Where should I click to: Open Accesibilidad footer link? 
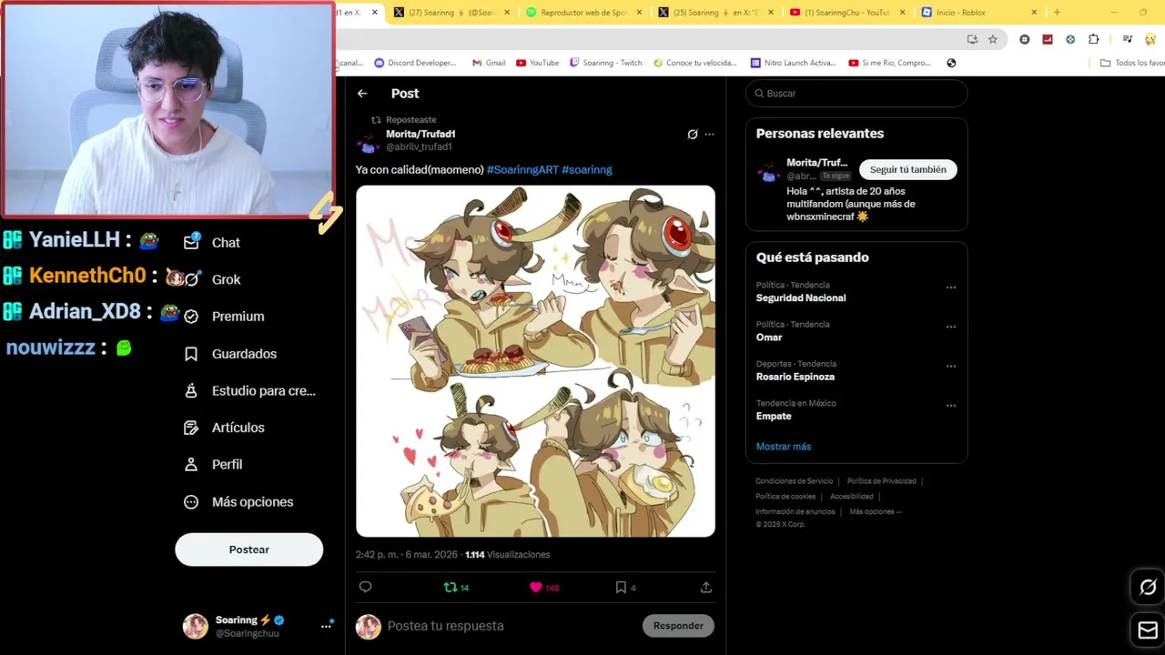[852, 497]
